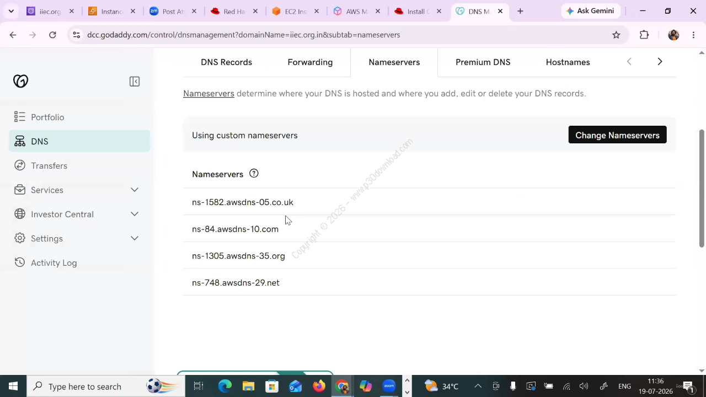
Task: Open the Nameservers help question-mark icon
Action: (x=254, y=174)
